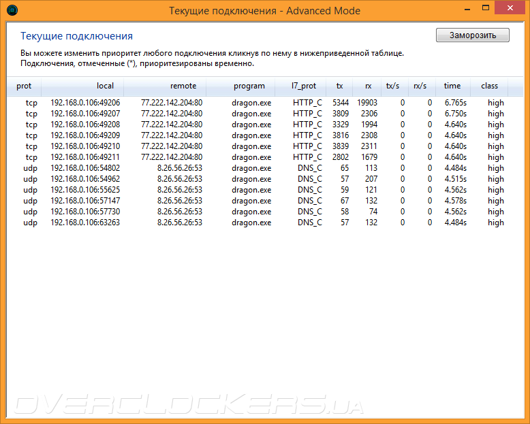This screenshot has width=530, height=424.
Task: Click the time value 4.578s
Action: 456,201
